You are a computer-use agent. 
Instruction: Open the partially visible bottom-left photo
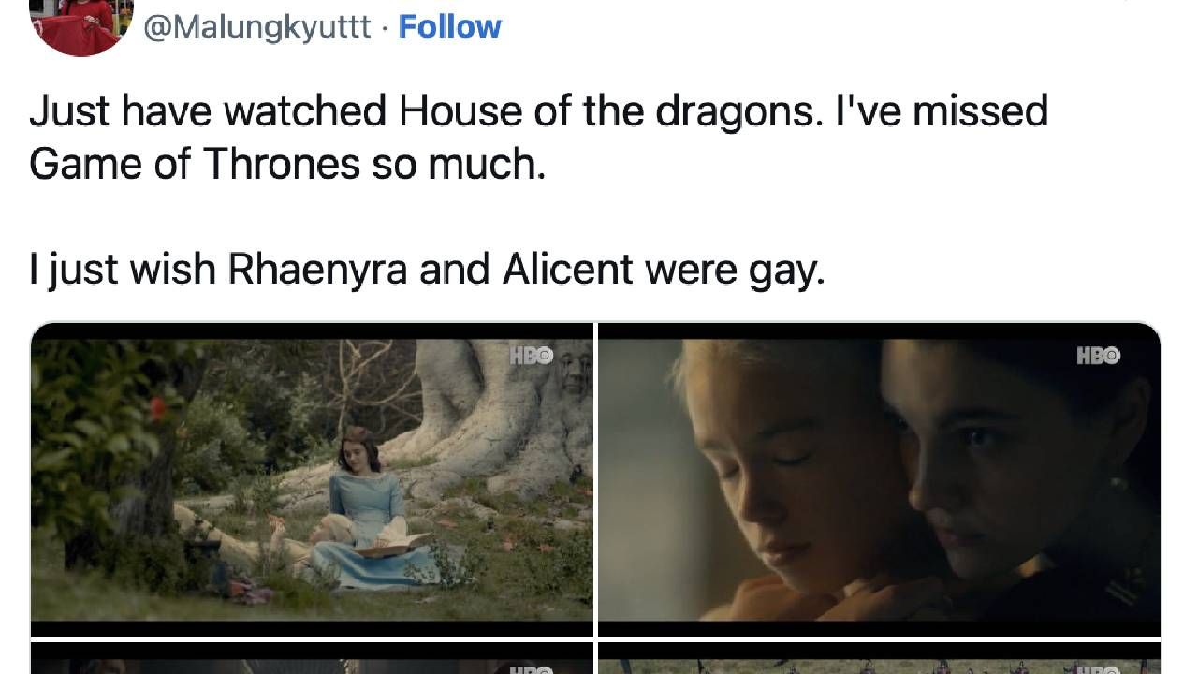click(312, 659)
